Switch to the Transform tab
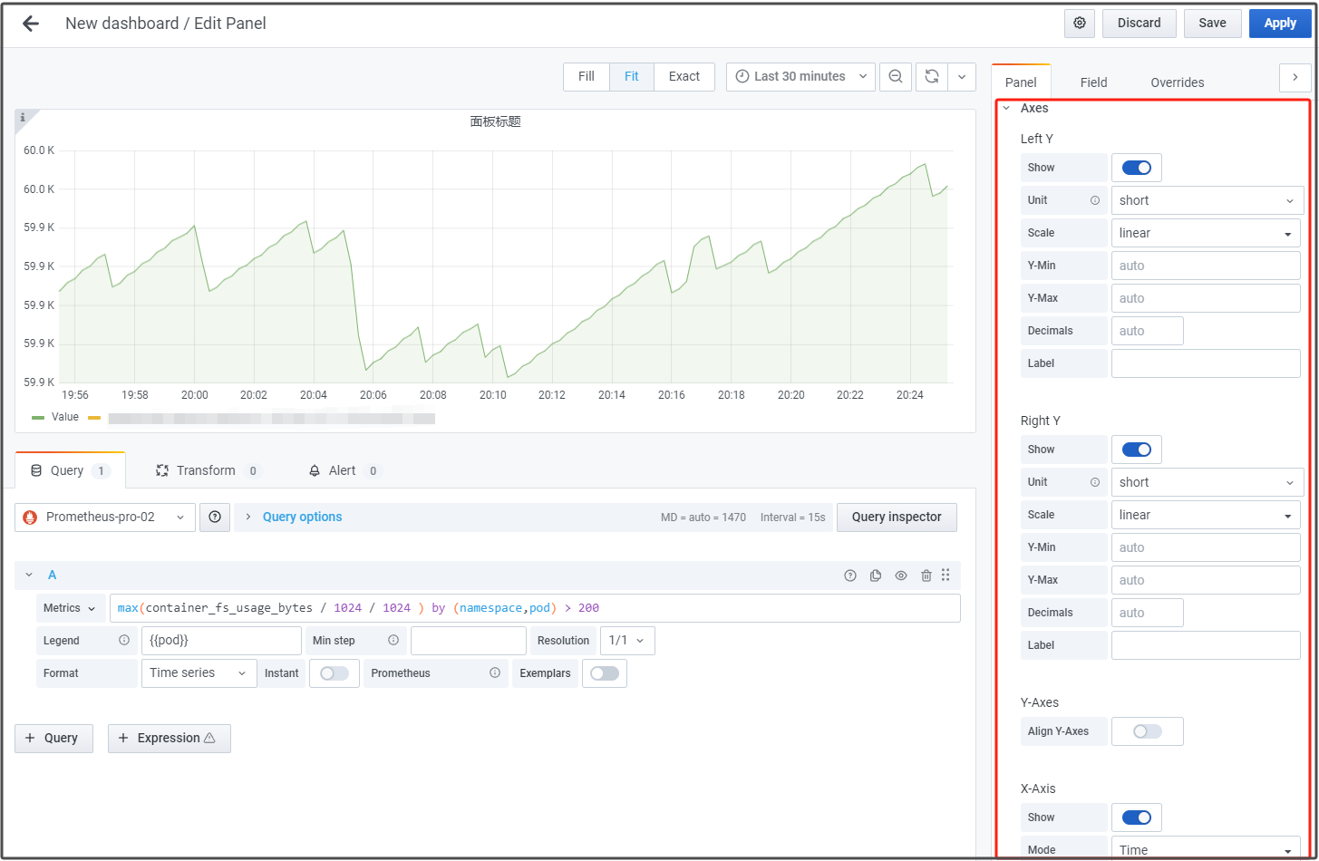 (x=207, y=471)
